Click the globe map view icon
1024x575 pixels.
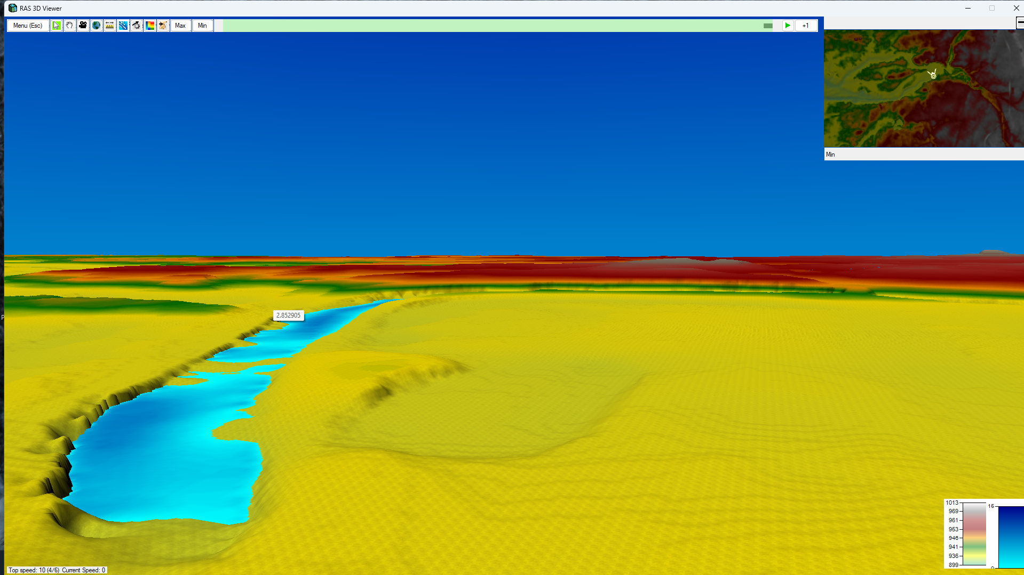[96, 26]
